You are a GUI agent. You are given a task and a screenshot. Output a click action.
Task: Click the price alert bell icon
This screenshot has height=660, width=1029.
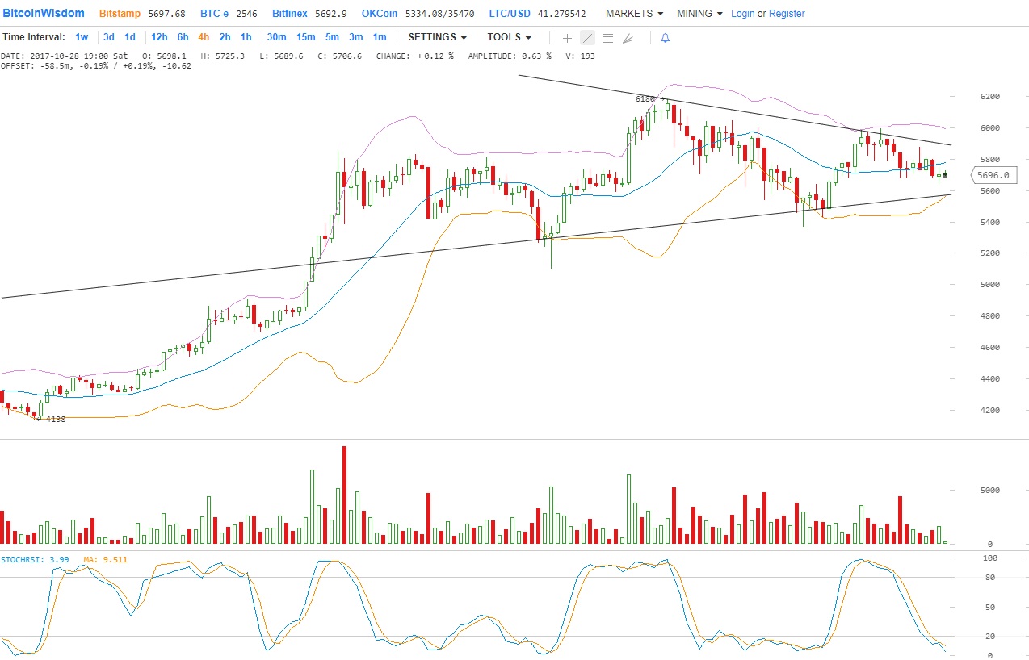665,38
